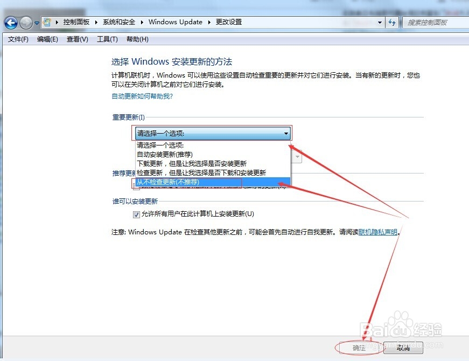Click the Back navigation arrow button
Image resolution: width=469 pixels, height=361 pixels.
coord(11,23)
